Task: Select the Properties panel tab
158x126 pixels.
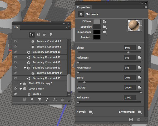Action: (83, 7)
